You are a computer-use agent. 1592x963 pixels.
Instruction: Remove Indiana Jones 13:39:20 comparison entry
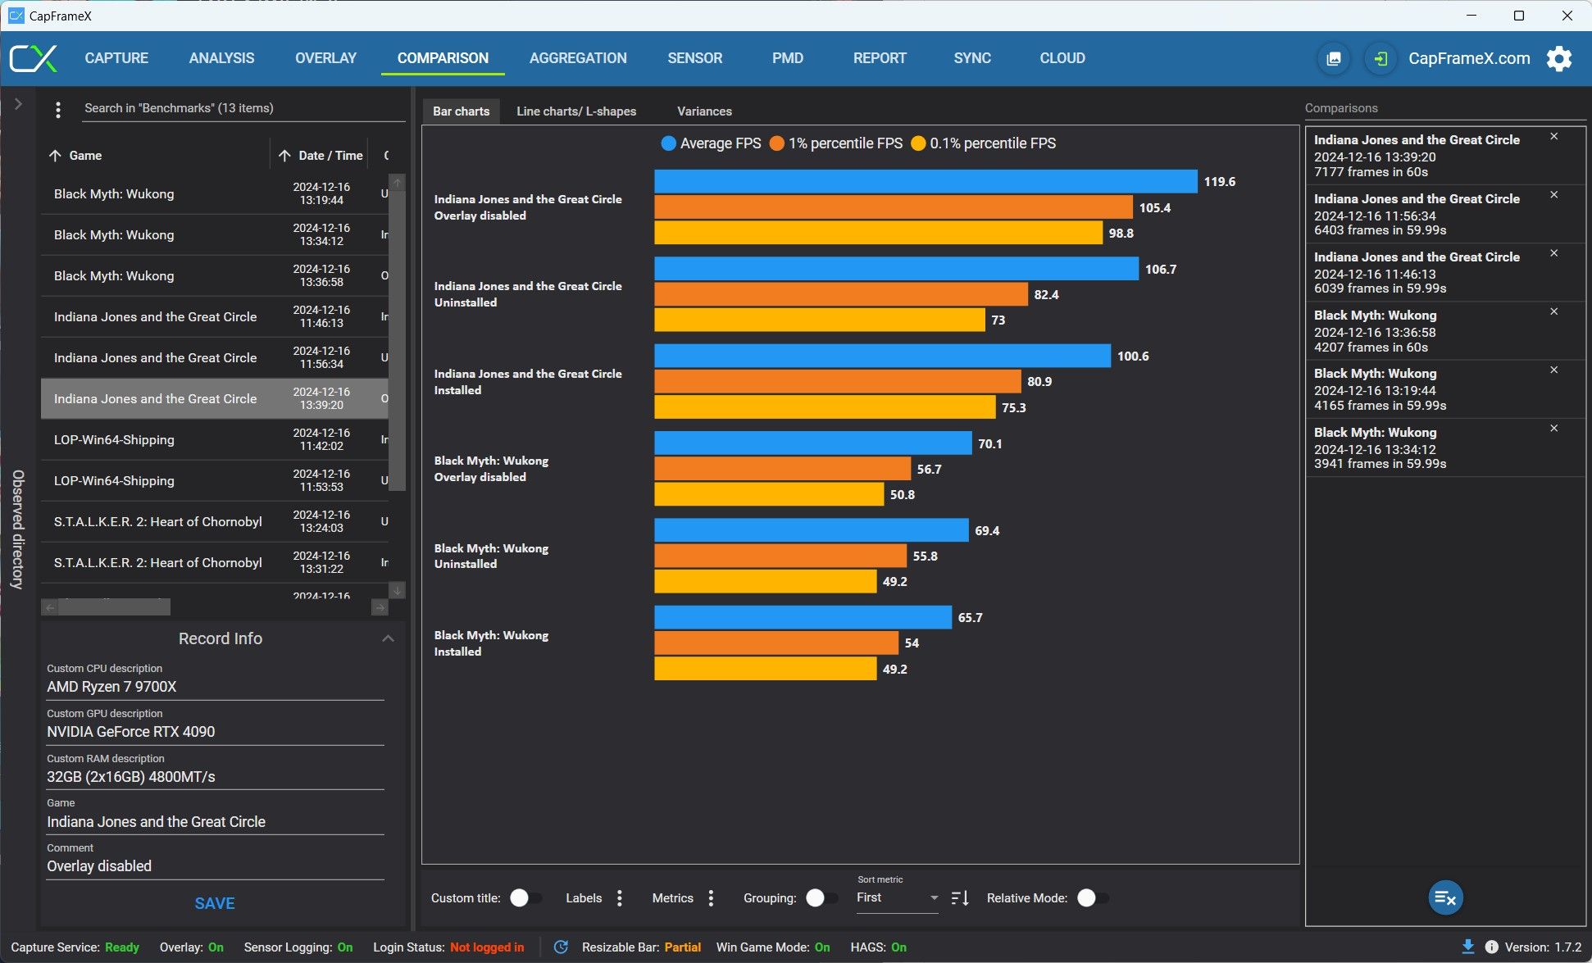tap(1553, 137)
